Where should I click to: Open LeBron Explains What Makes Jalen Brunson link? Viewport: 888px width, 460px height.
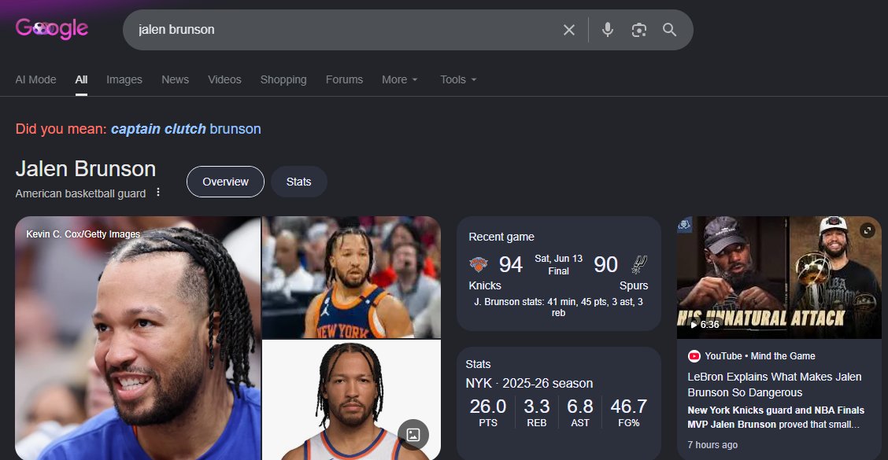(775, 385)
